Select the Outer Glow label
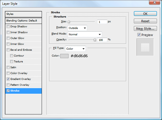Image resolution: width=162 pixels, height=120 pixels. click(x=17, y=38)
